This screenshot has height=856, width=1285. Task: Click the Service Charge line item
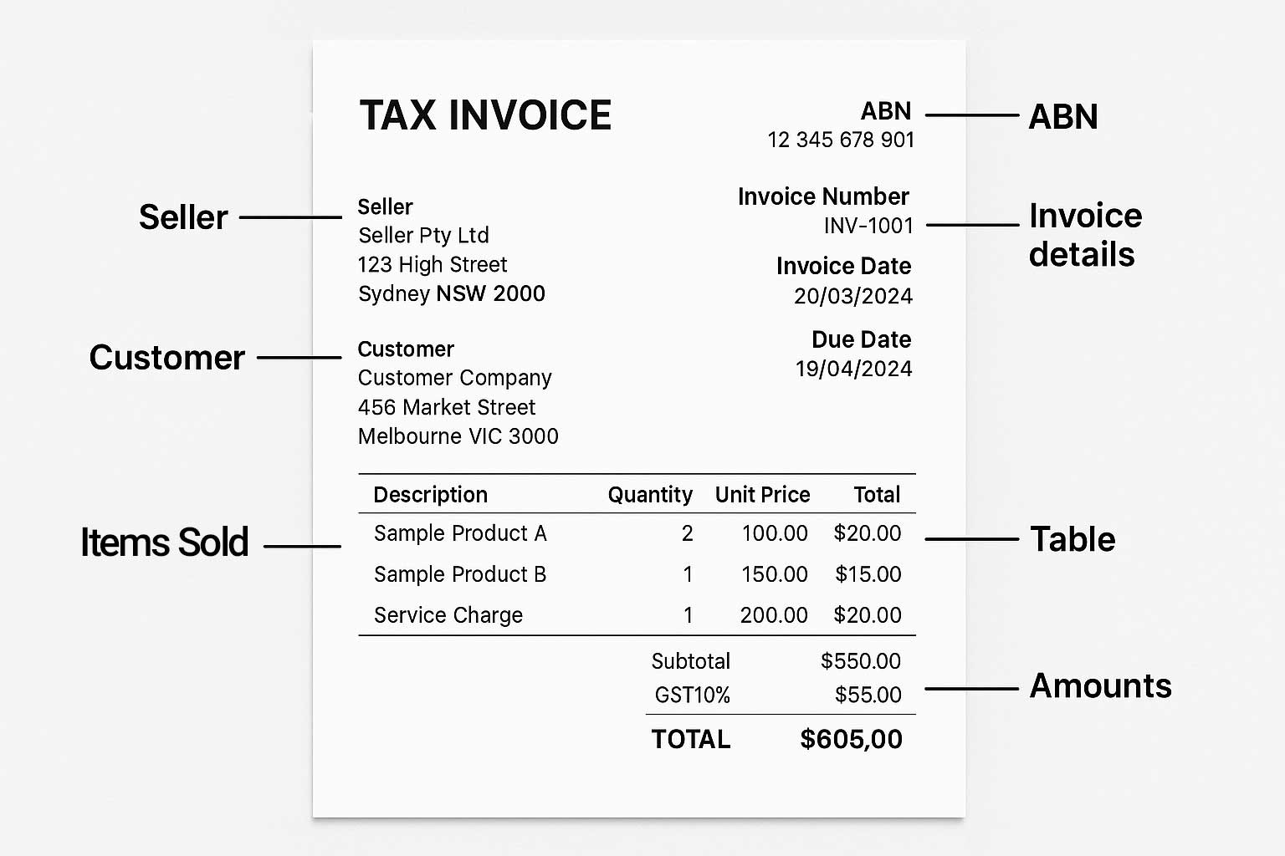pyautogui.click(x=448, y=615)
